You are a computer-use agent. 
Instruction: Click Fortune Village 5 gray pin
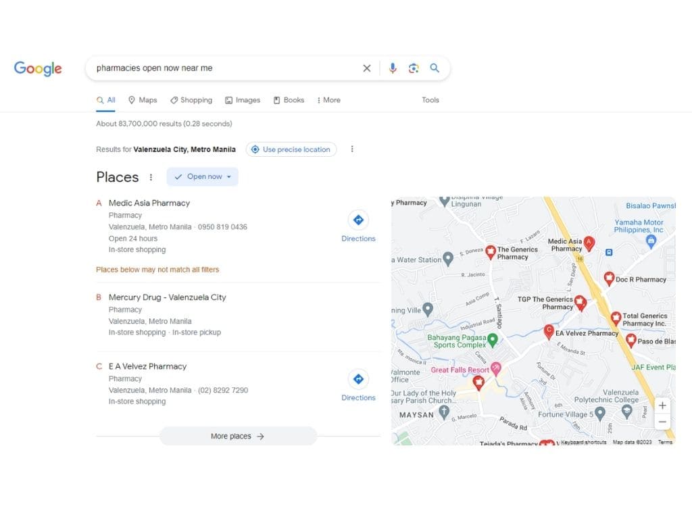(599, 413)
